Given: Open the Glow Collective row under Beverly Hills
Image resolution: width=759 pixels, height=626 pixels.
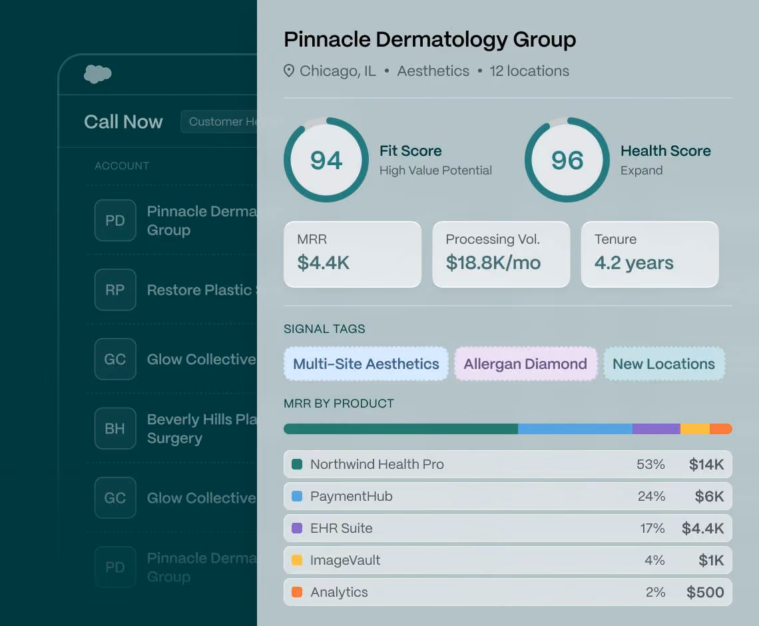Looking at the screenshot, I should click(x=172, y=497).
